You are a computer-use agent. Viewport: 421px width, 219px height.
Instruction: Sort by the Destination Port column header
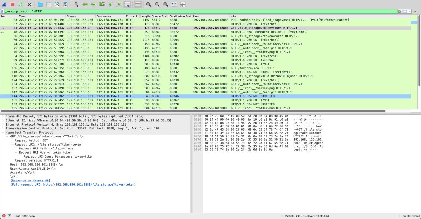pos(181,16)
